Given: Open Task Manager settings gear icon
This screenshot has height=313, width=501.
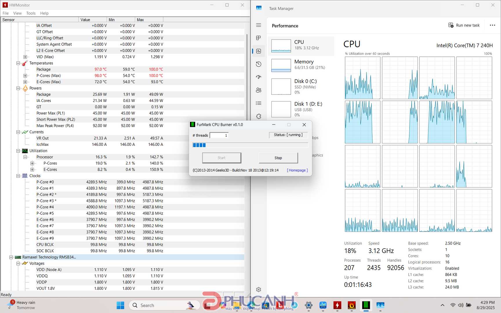Looking at the screenshot, I should click(259, 289).
